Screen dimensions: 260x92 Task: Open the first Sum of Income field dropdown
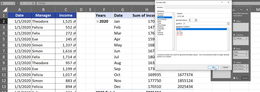coord(247,66)
